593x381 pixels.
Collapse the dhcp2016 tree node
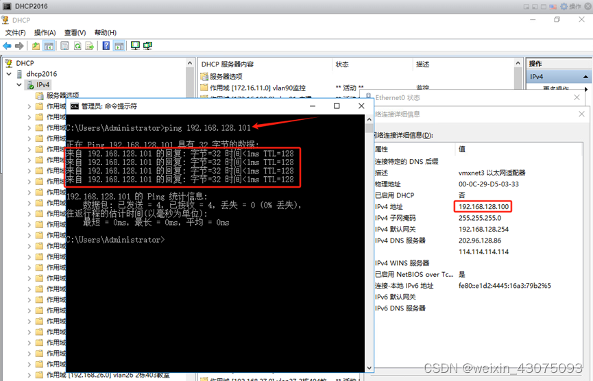[x=9, y=74]
